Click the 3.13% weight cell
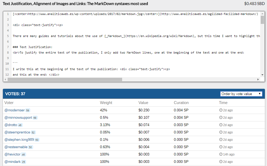The width and height of the screenshot is (267, 166). (105, 125)
